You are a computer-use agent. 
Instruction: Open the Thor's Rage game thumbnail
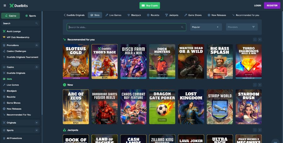coord(104,62)
